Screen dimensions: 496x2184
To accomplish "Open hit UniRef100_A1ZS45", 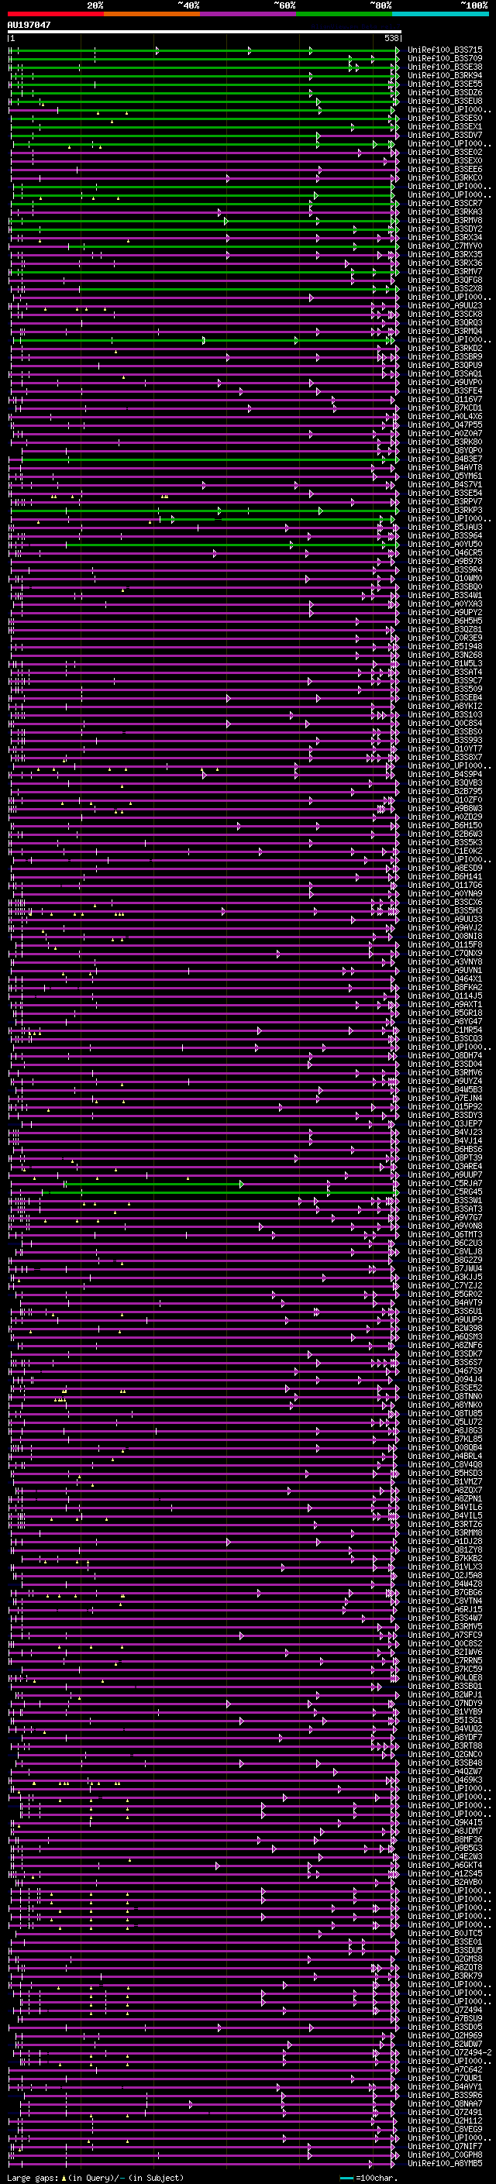I will tap(445, 1872).
